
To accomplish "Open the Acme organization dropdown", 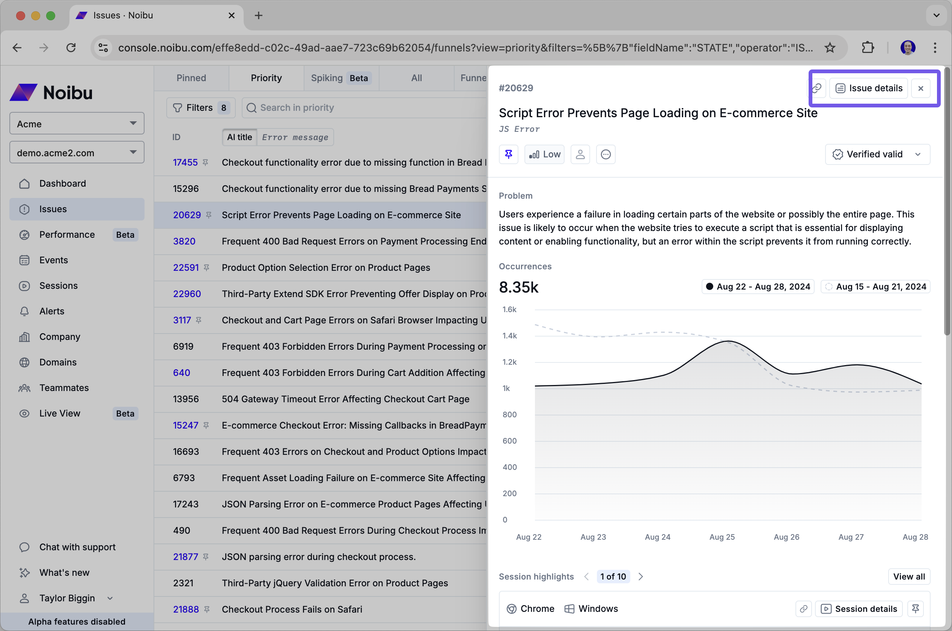I will (77, 124).
